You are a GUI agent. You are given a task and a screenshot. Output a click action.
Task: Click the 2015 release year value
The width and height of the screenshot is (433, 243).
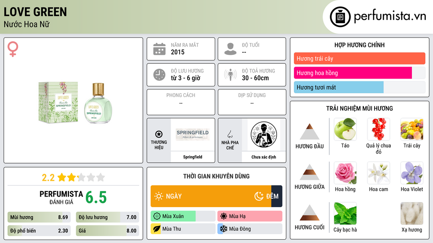[178, 52]
